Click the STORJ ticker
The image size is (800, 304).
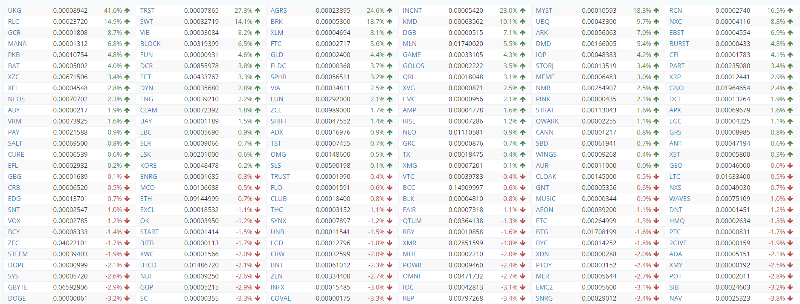[545, 66]
